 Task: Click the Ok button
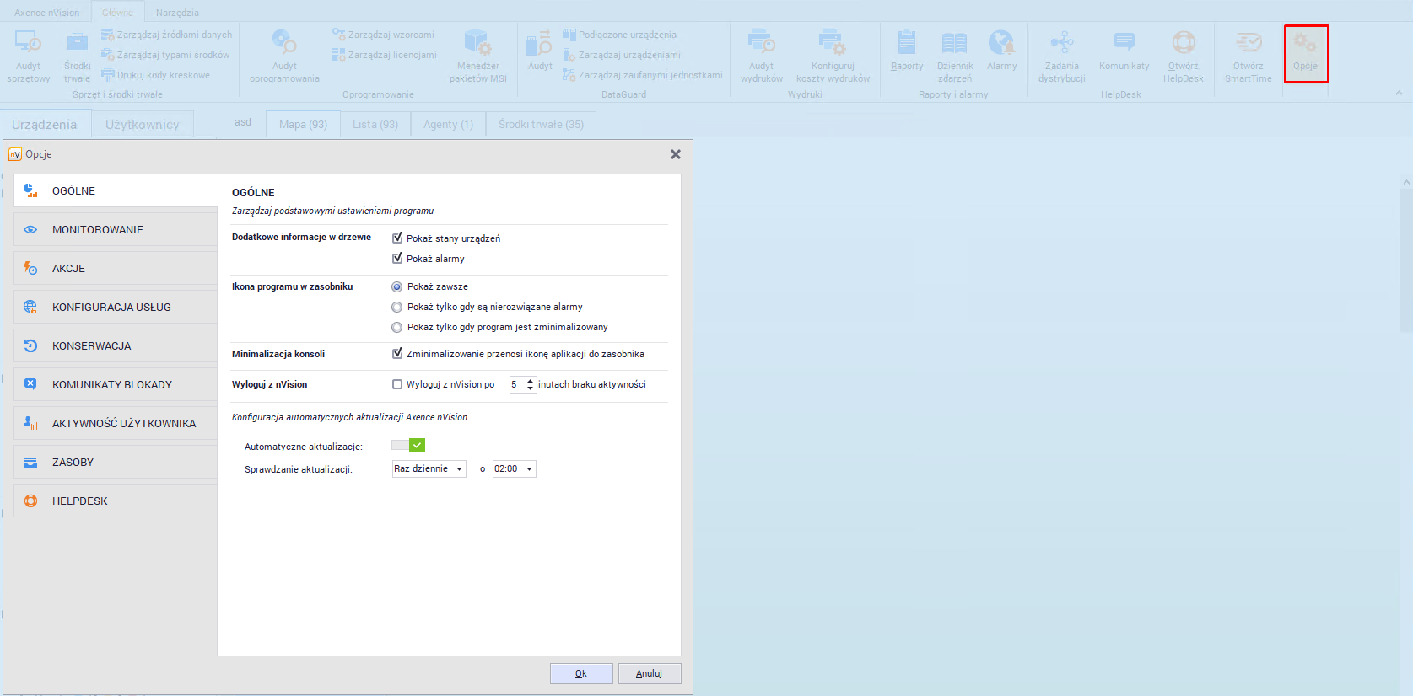click(581, 673)
